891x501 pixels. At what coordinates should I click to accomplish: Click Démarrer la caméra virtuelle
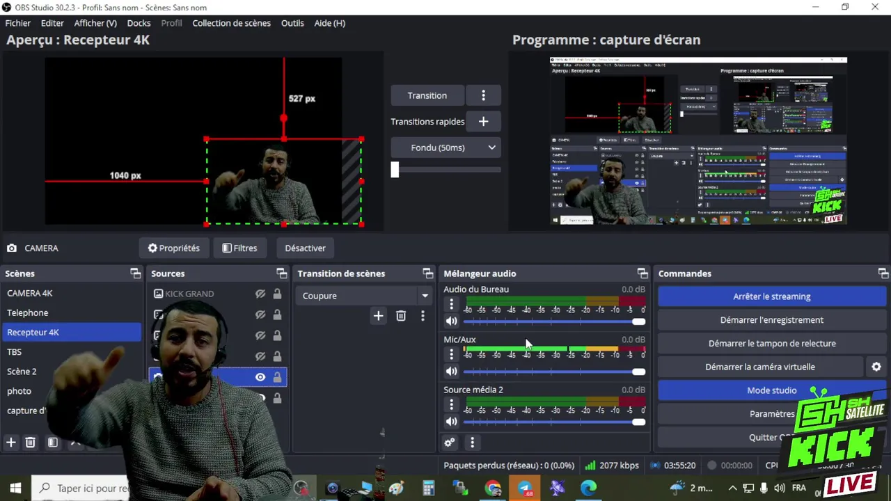pyautogui.click(x=760, y=367)
